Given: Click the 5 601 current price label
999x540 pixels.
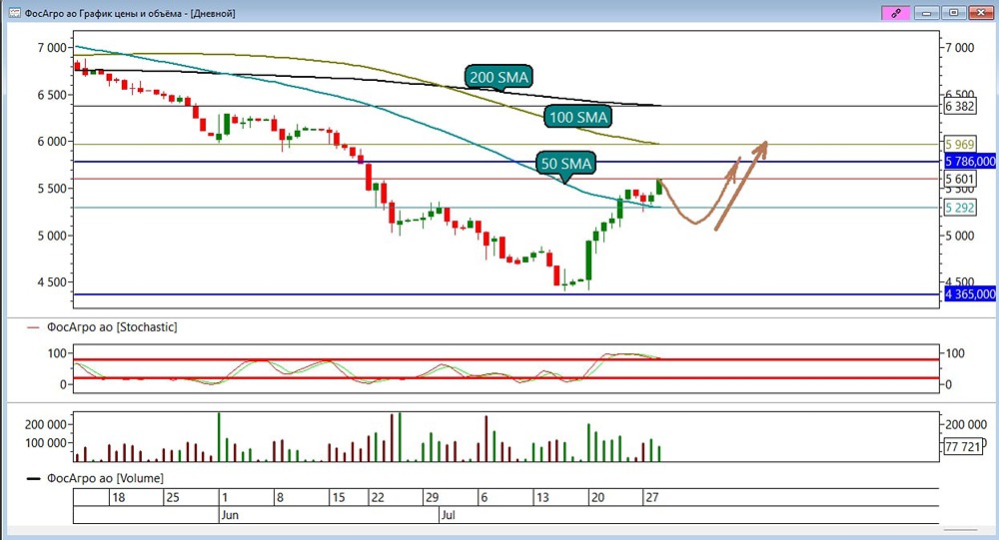Looking at the screenshot, I should tap(959, 179).
